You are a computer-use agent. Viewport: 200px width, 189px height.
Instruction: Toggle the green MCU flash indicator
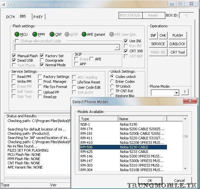pyautogui.click(x=17, y=34)
